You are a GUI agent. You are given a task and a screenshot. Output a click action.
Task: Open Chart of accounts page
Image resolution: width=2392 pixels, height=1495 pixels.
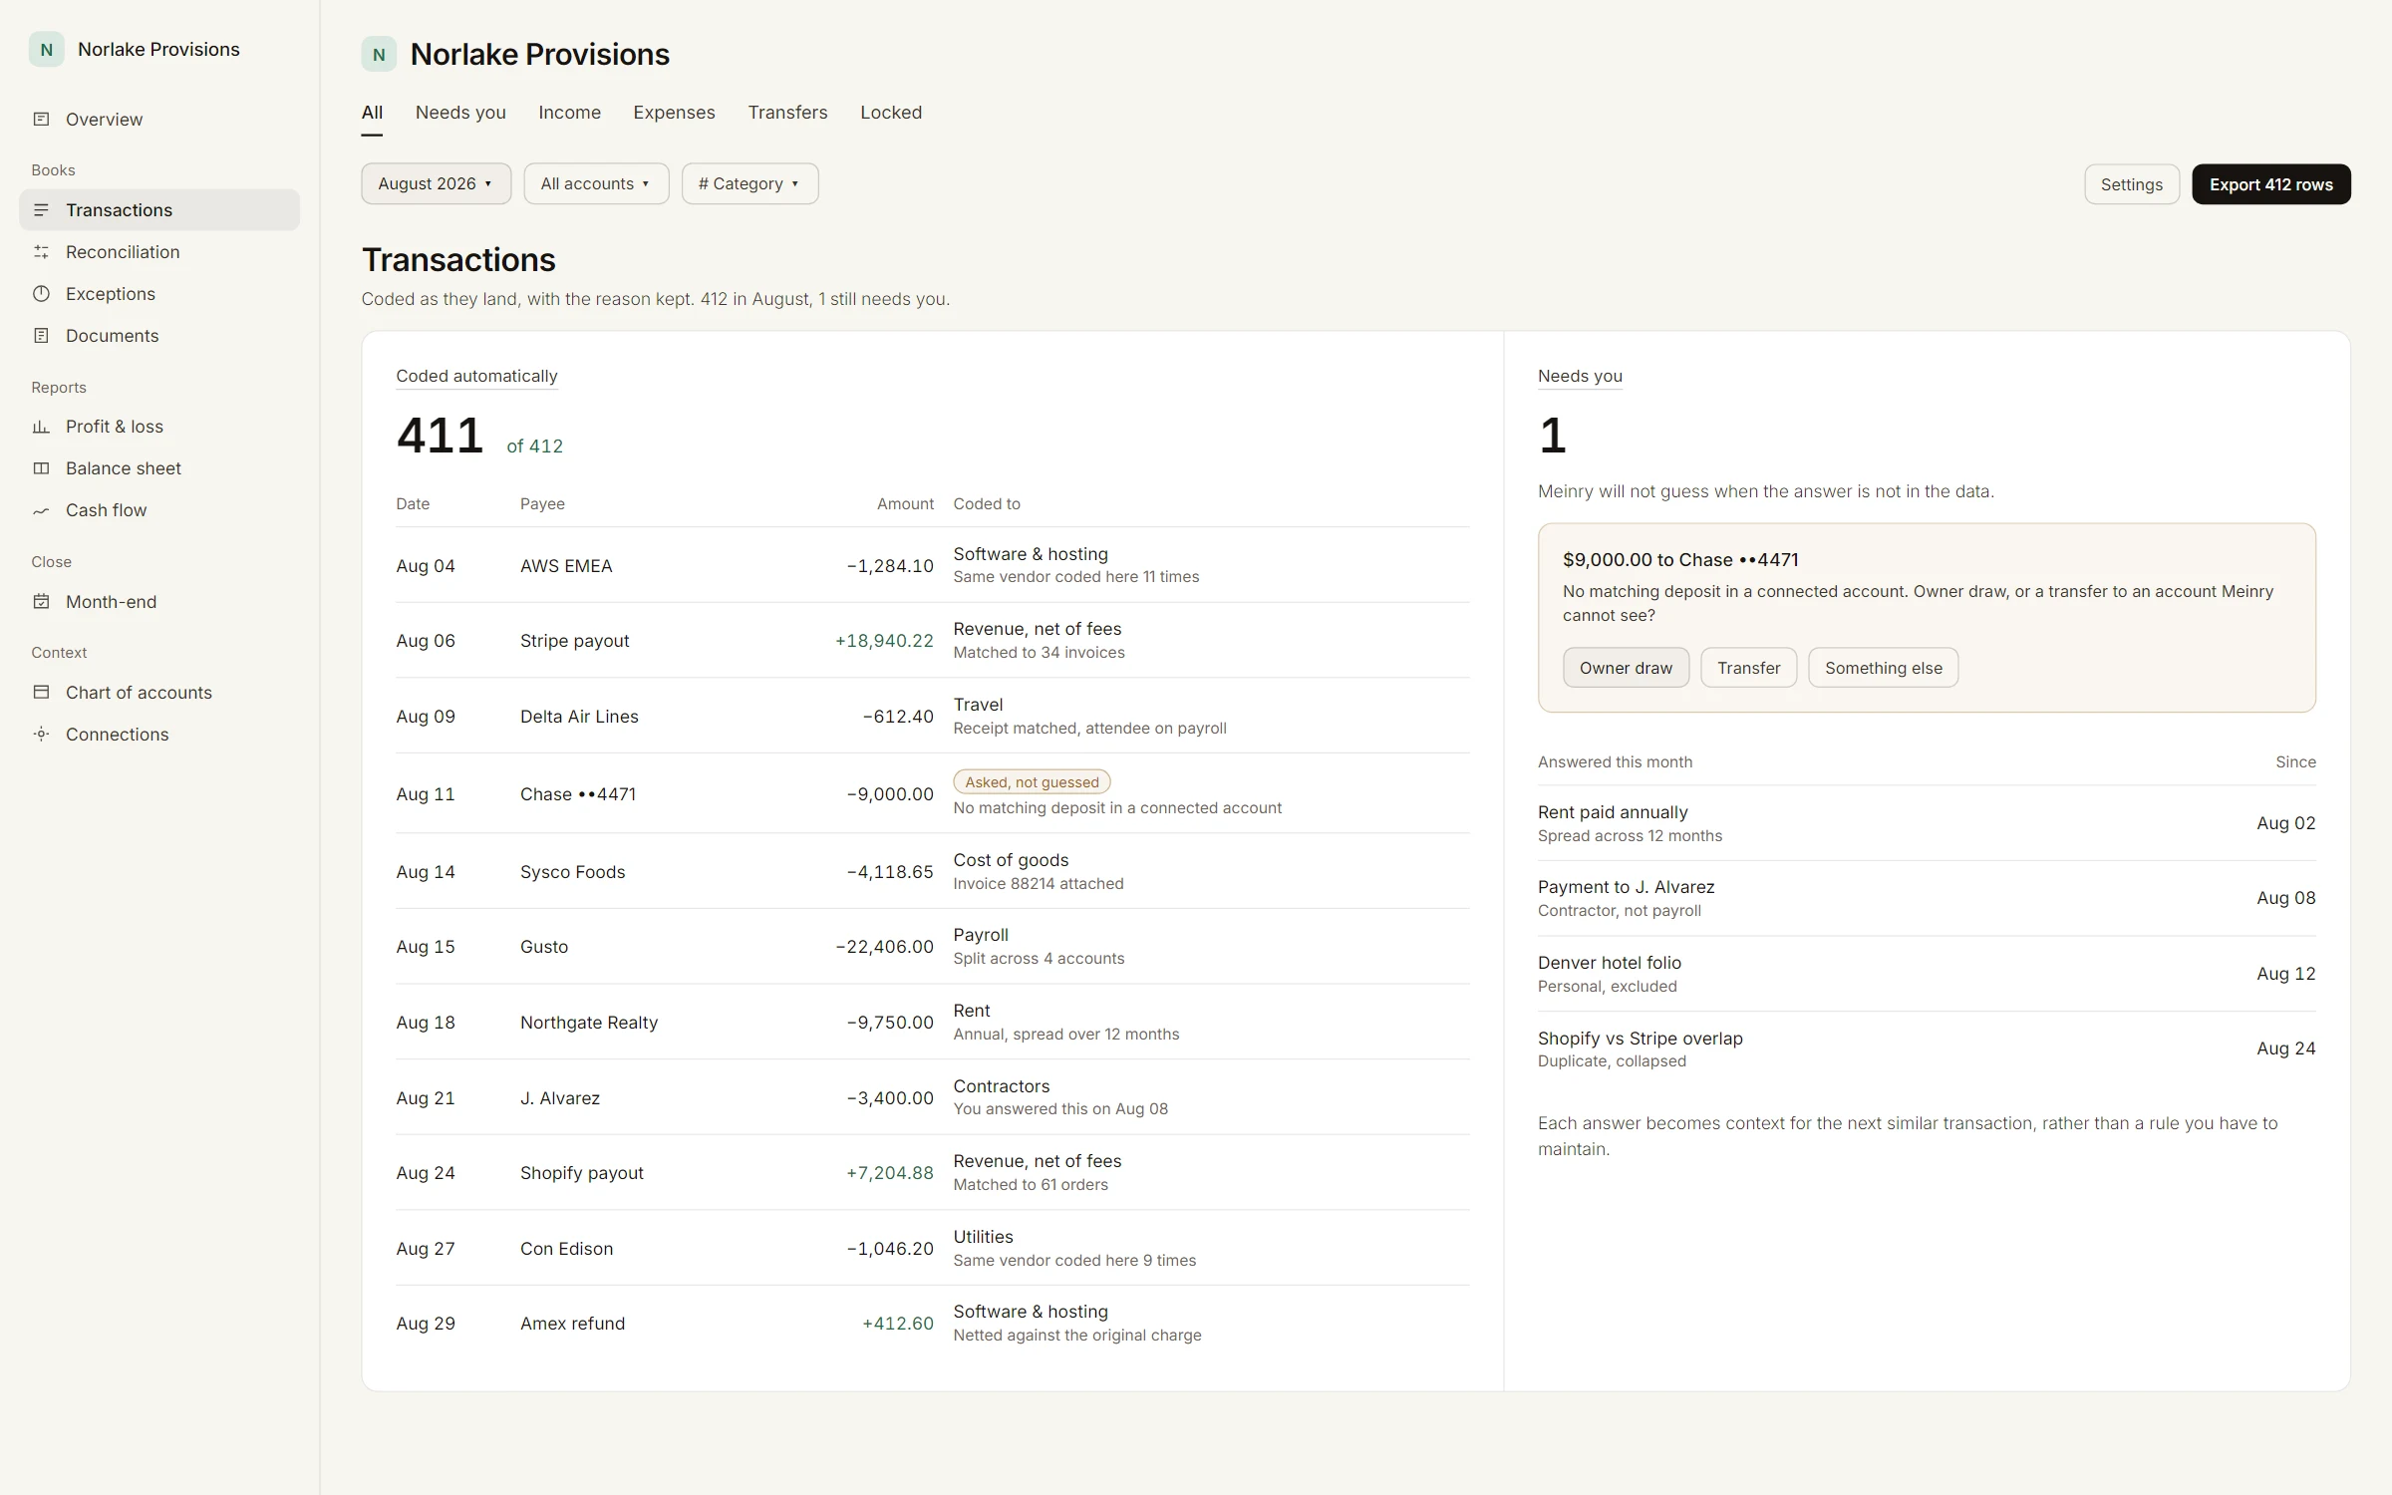[159, 693]
